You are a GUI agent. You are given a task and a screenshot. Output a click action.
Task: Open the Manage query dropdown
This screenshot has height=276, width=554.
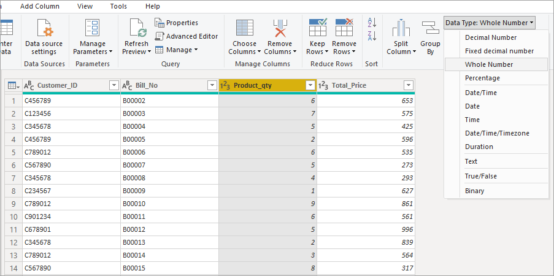176,50
